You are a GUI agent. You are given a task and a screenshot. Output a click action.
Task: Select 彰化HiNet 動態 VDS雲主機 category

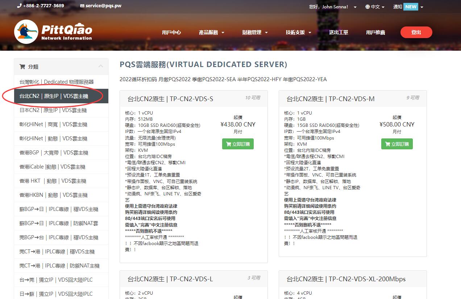pyautogui.click(x=61, y=138)
